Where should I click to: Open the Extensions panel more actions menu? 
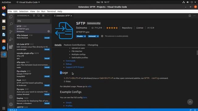coord(48,16)
